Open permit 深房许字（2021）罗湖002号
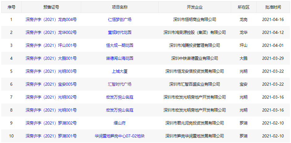291x143 pixels. (51, 123)
